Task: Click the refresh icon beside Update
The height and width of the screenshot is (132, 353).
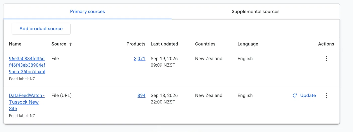Action: coord(295,96)
